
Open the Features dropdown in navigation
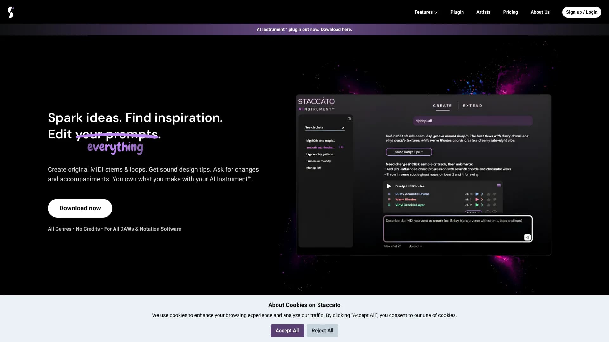[x=426, y=12]
